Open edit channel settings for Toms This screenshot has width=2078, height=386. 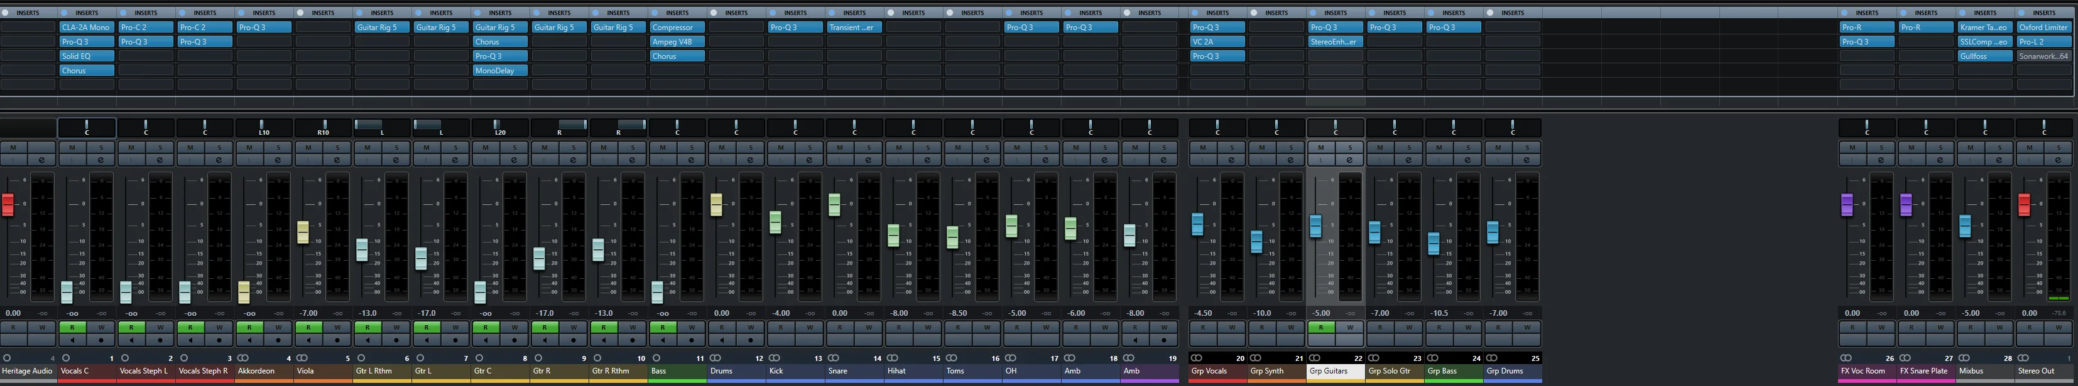tap(987, 160)
